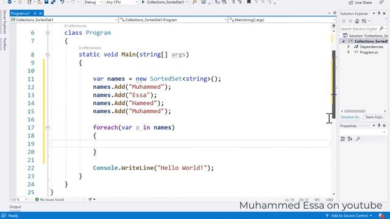Click the Solution Explorer horizontal scrollbar

click(355, 111)
